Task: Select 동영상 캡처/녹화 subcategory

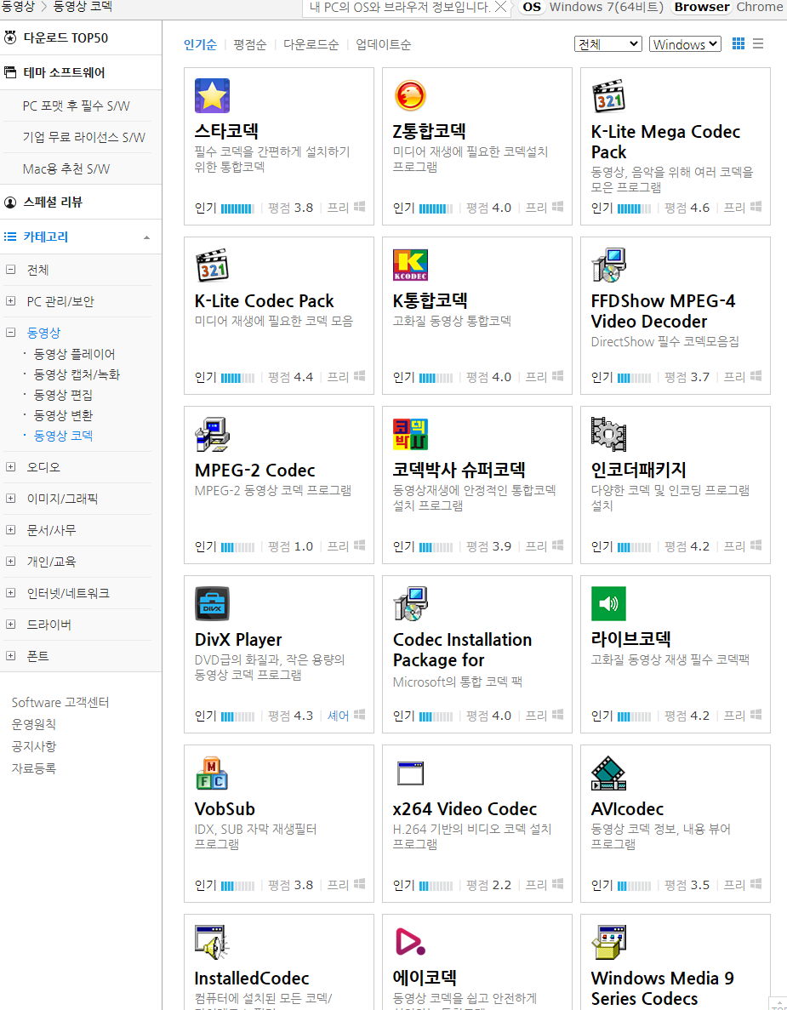Action: click(x=77, y=375)
